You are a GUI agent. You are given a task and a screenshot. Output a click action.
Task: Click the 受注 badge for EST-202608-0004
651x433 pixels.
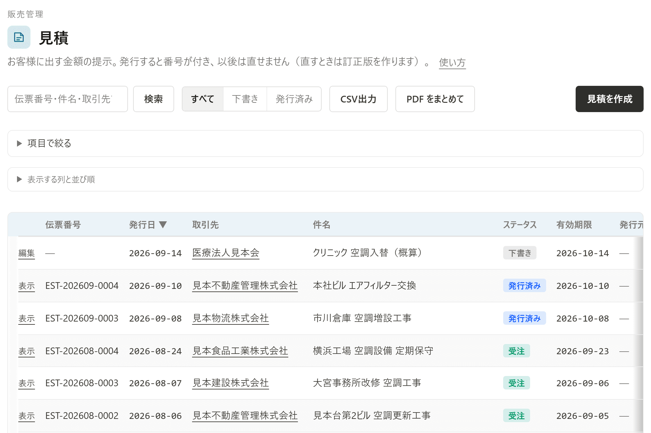click(x=517, y=351)
